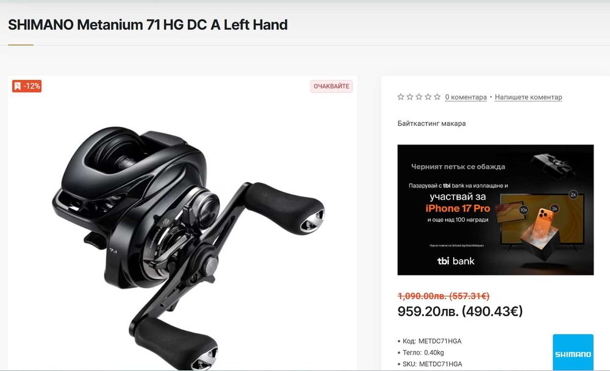The image size is (610, 371).
Task: Choose the fifth rating star
Action: pyautogui.click(x=437, y=97)
